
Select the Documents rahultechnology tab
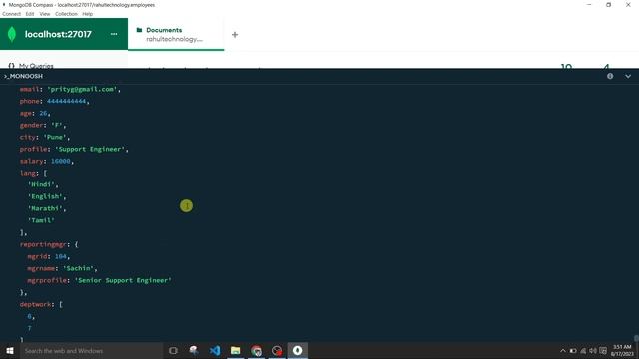tap(176, 34)
